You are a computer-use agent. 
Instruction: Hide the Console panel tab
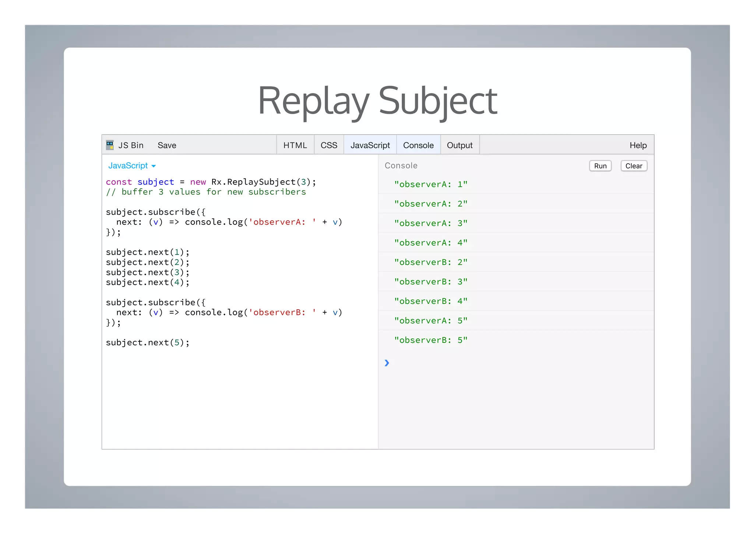tap(418, 145)
